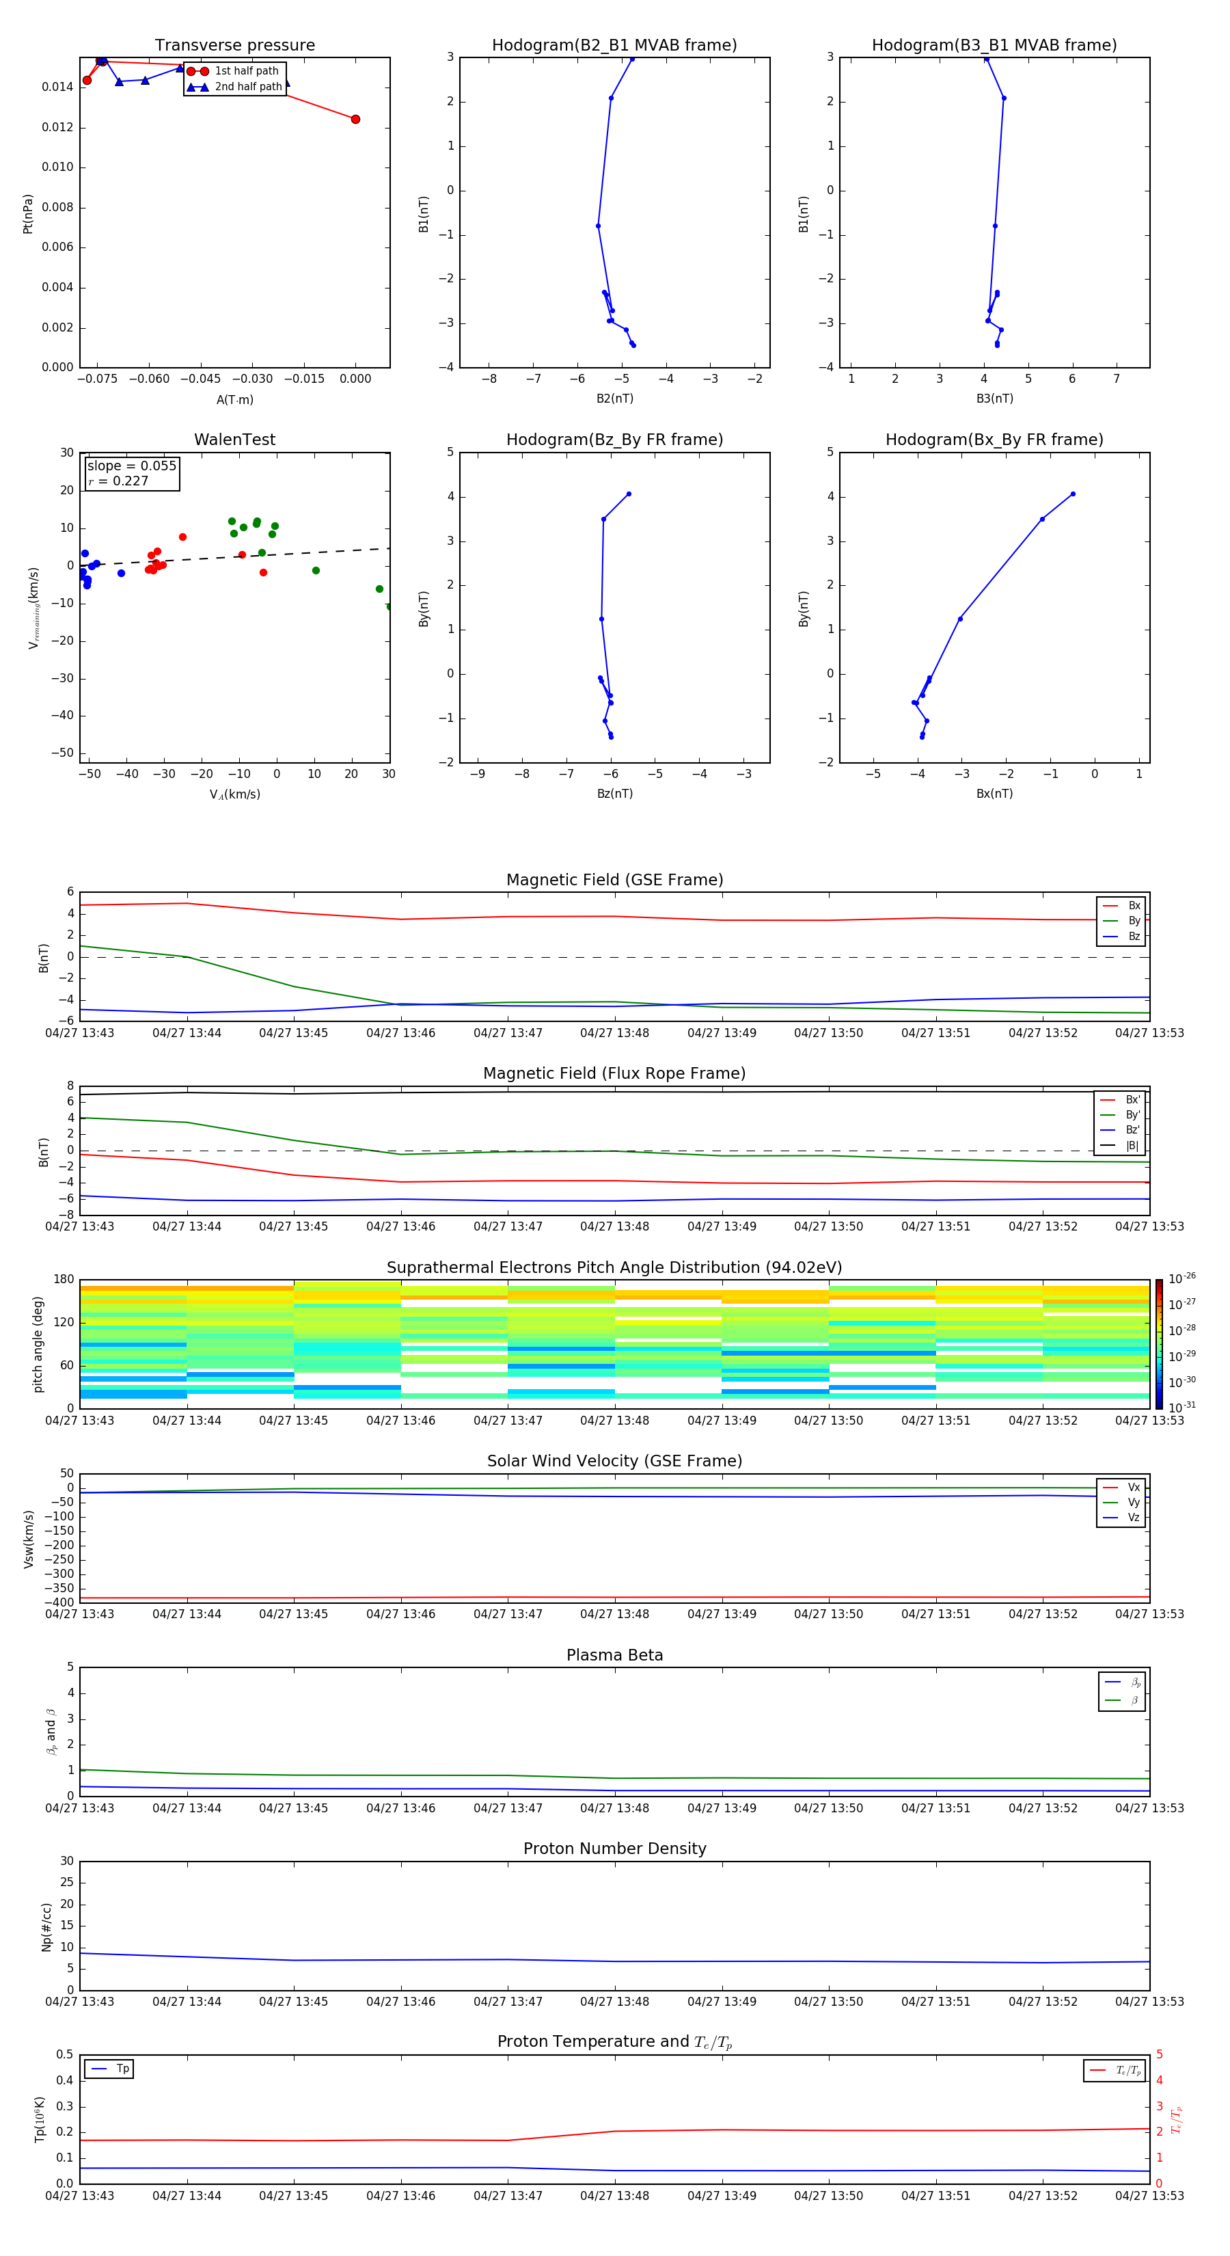This screenshot has width=1230, height=2256.
Task: Click the Vx legend entry in velocity panel
Action: click(x=1121, y=1487)
